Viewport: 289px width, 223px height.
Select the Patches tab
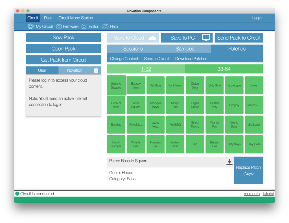pos(237,49)
